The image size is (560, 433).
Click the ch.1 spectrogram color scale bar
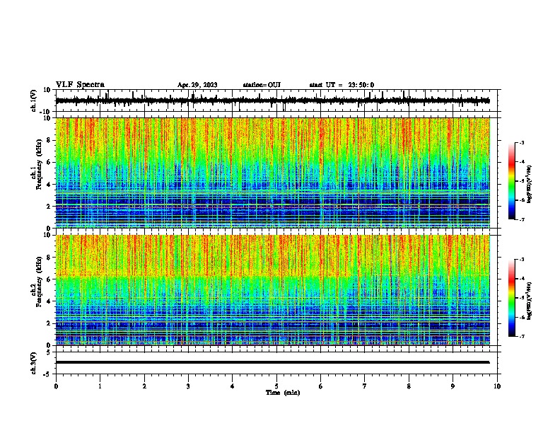tap(511, 181)
